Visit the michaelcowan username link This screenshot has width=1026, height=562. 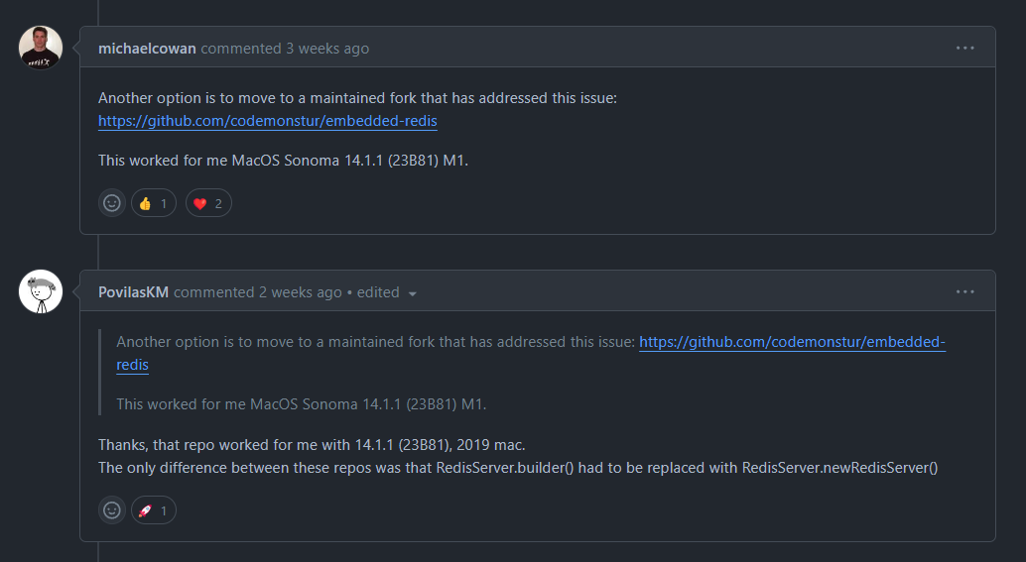coord(147,49)
